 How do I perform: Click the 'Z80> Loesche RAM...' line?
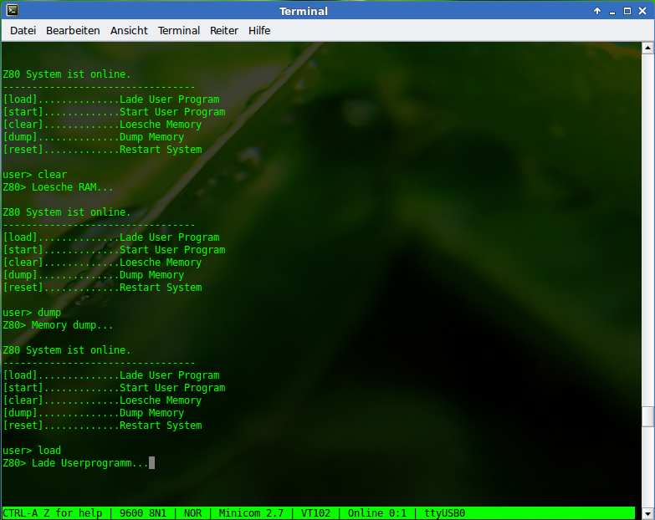pyautogui.click(x=58, y=187)
